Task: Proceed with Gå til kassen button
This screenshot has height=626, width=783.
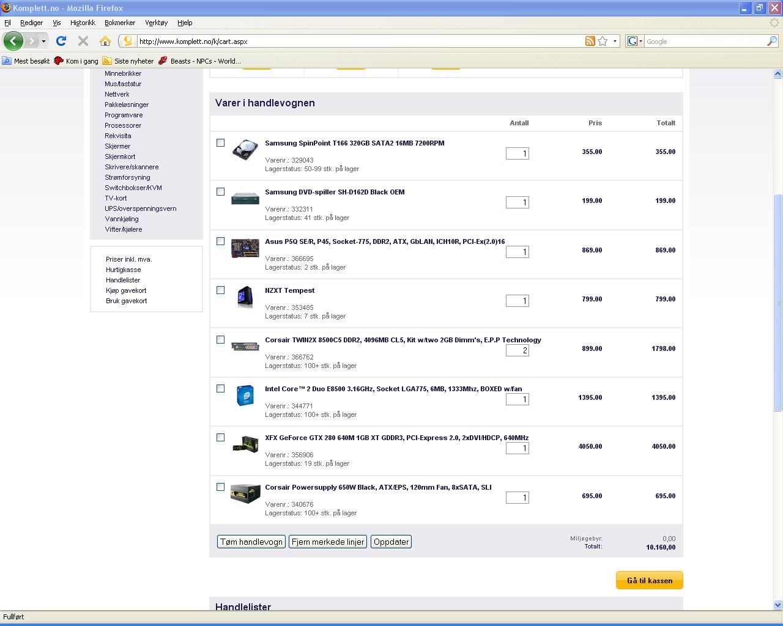Action: [x=649, y=580]
